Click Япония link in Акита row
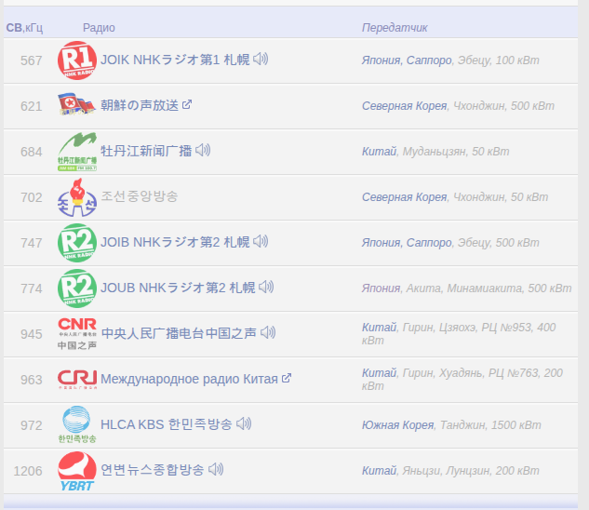 coord(381,289)
